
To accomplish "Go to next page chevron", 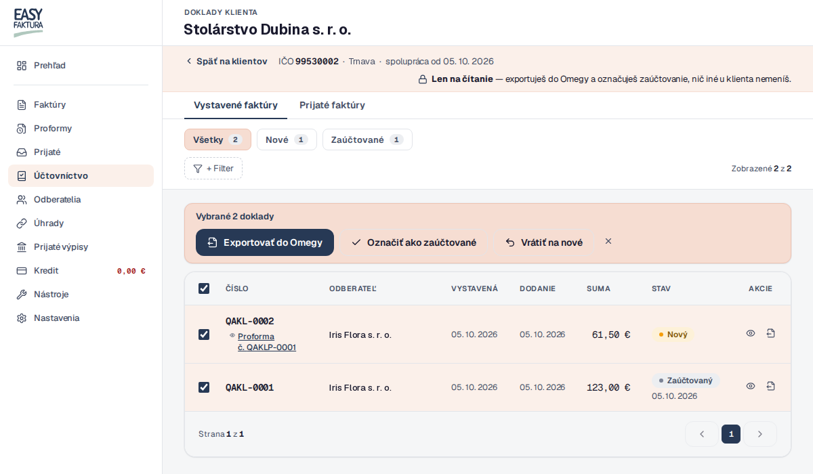I will pos(760,434).
